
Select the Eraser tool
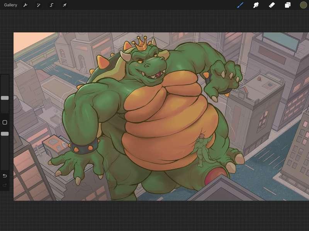pos(272,5)
